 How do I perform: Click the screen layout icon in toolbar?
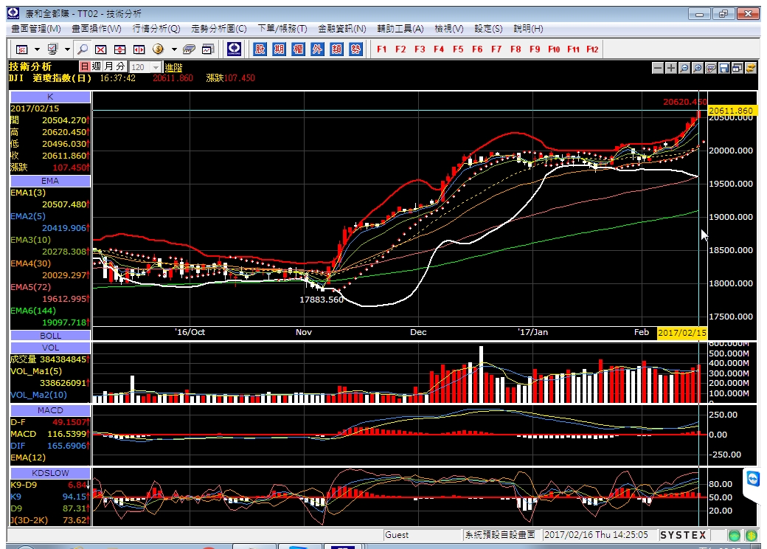(x=21, y=49)
